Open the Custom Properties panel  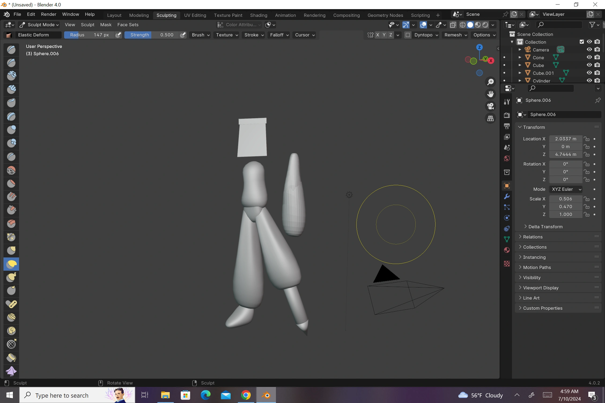543,308
